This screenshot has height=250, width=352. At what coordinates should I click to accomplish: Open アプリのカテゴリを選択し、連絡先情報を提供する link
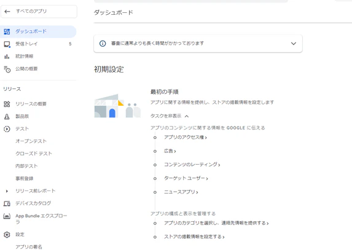[x=216, y=223]
